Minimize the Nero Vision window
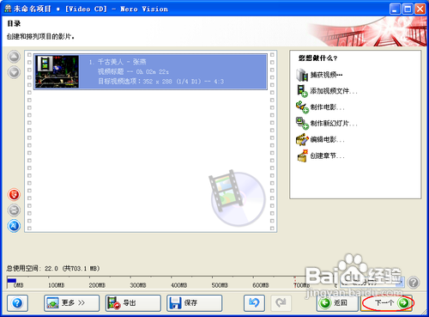429x317 pixels. click(x=395, y=9)
